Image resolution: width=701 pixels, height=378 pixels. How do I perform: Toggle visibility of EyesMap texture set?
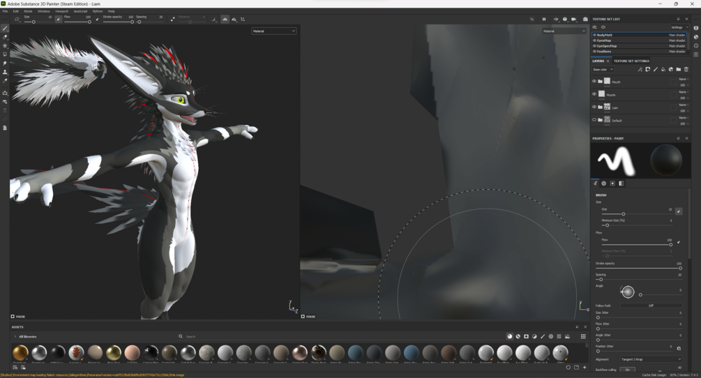coord(594,40)
